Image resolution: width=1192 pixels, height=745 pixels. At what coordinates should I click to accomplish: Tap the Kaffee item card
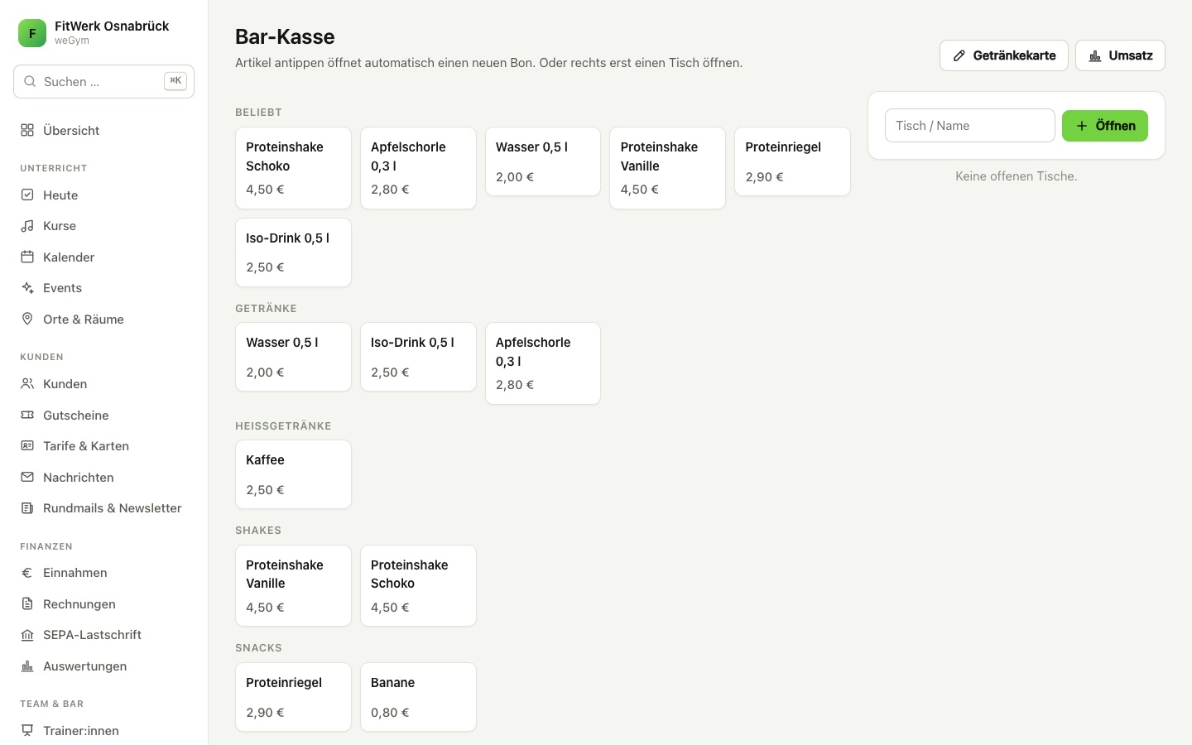pos(293,474)
